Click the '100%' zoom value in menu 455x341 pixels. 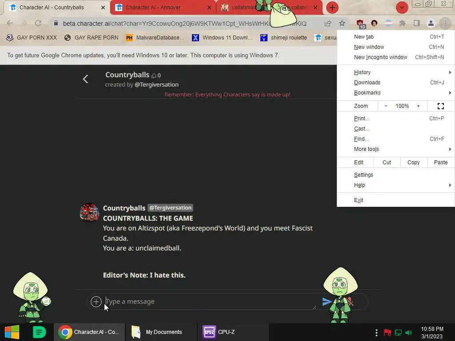click(x=402, y=106)
